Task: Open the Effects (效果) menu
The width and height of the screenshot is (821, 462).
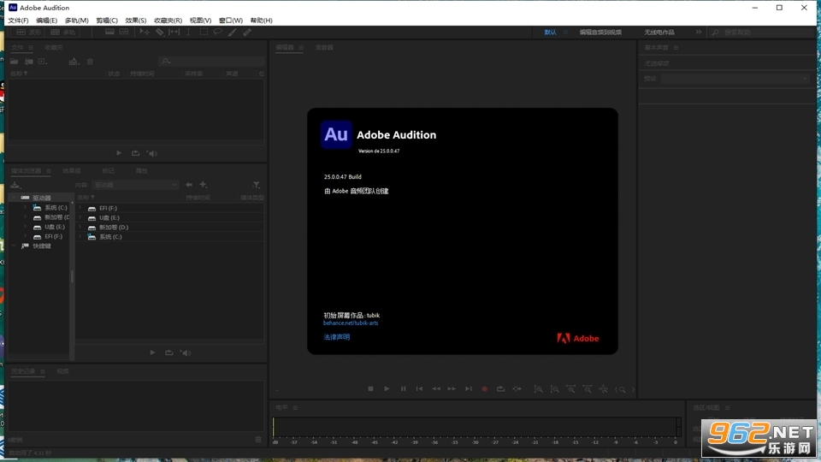Action: click(136, 21)
